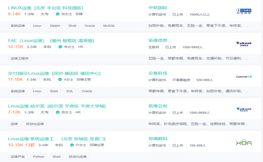The height and width of the screenshot is (162, 263).
Task: Click the 不需要融资 text
Action: (x=181, y=80)
